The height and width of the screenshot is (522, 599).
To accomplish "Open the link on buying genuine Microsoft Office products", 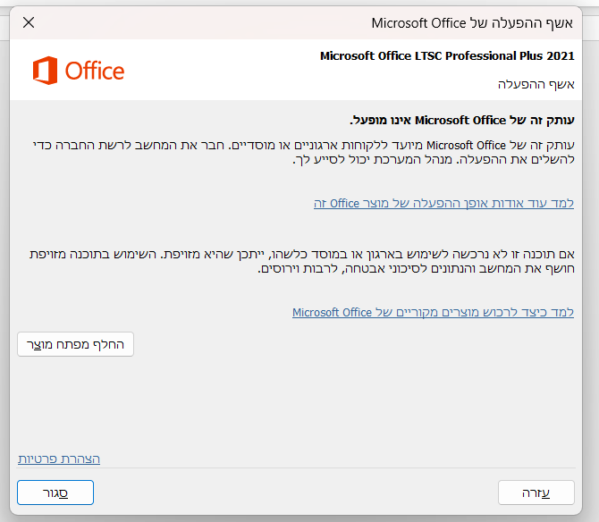I will pos(433,312).
